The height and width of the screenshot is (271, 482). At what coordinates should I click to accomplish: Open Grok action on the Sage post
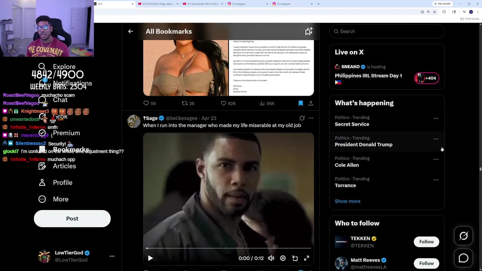(302, 118)
